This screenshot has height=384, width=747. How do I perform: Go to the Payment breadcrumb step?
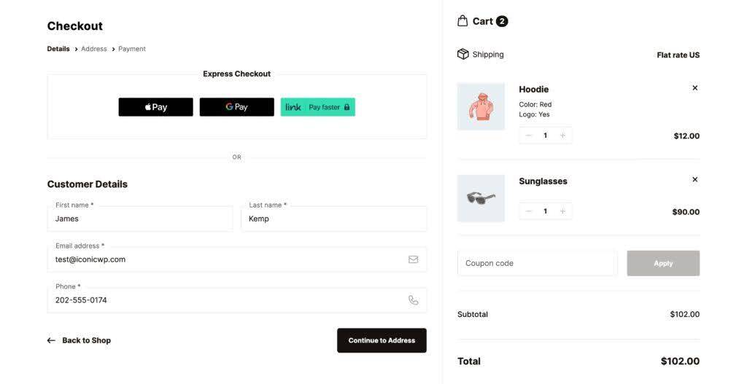(132, 49)
